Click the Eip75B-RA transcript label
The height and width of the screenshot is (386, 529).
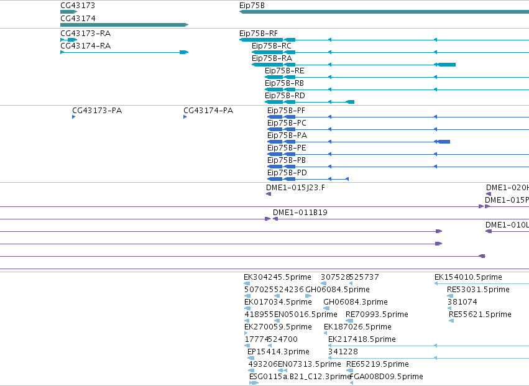click(x=272, y=58)
